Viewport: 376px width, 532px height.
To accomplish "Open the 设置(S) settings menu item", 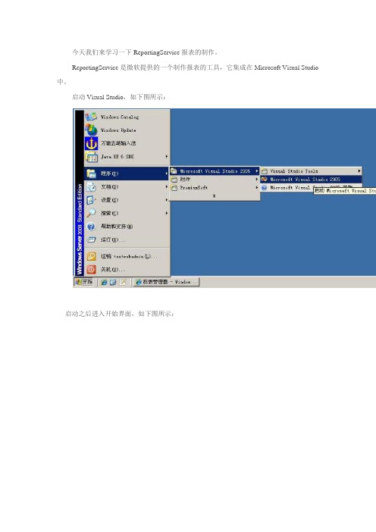I will click(x=127, y=200).
